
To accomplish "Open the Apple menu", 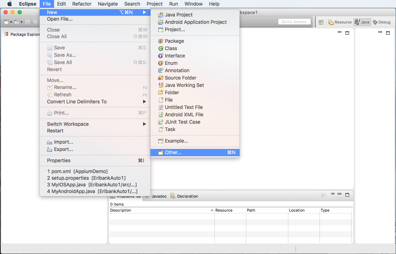I will [9, 4].
